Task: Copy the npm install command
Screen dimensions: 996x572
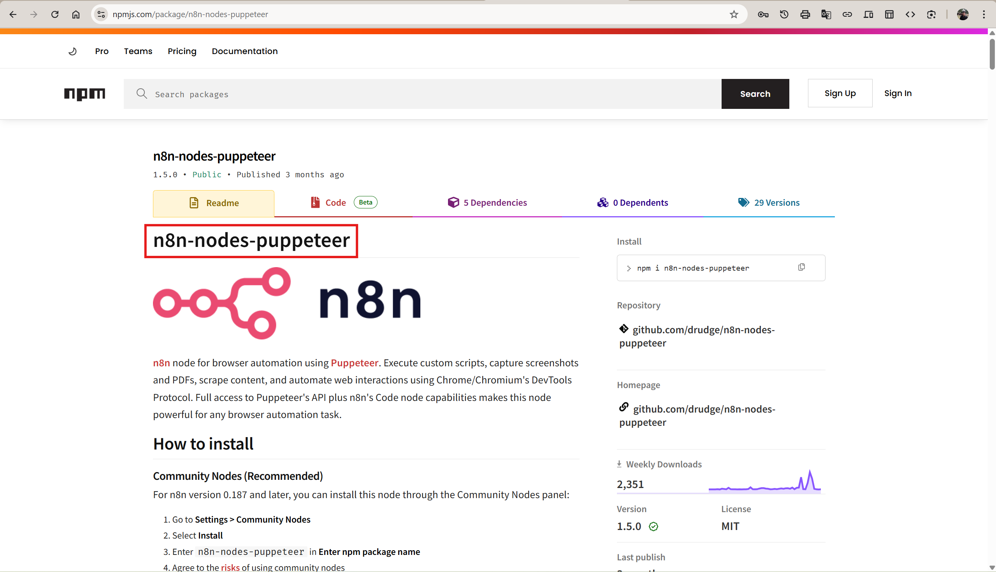Action: click(801, 267)
